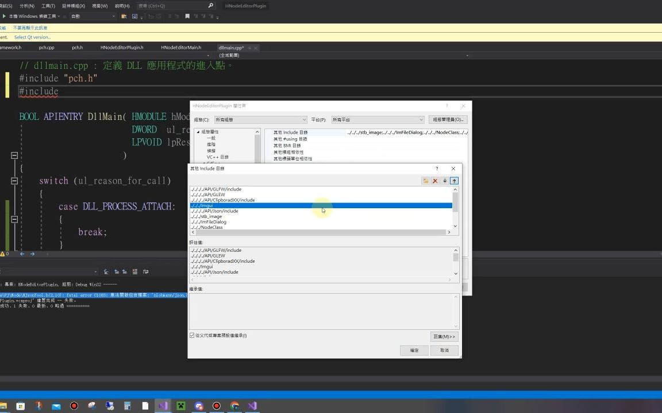Open the Minecraft icon in the taskbar
This screenshot has height=413, width=662.
click(180, 406)
